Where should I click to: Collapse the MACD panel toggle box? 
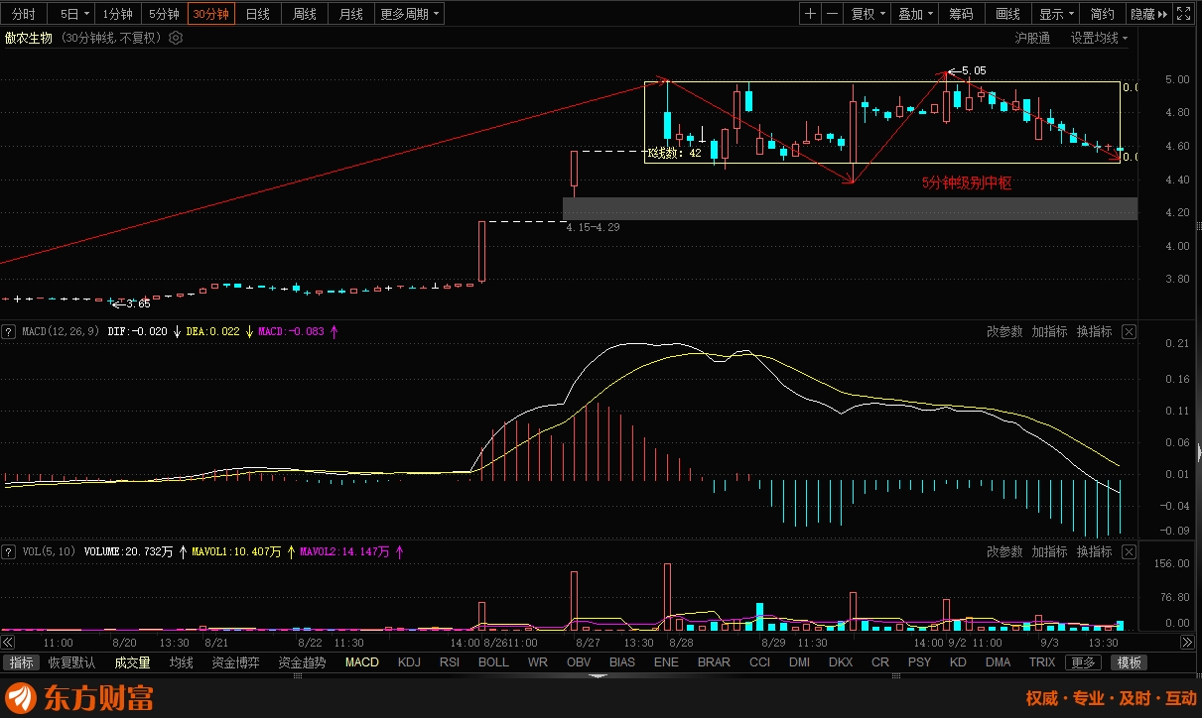tap(9, 331)
